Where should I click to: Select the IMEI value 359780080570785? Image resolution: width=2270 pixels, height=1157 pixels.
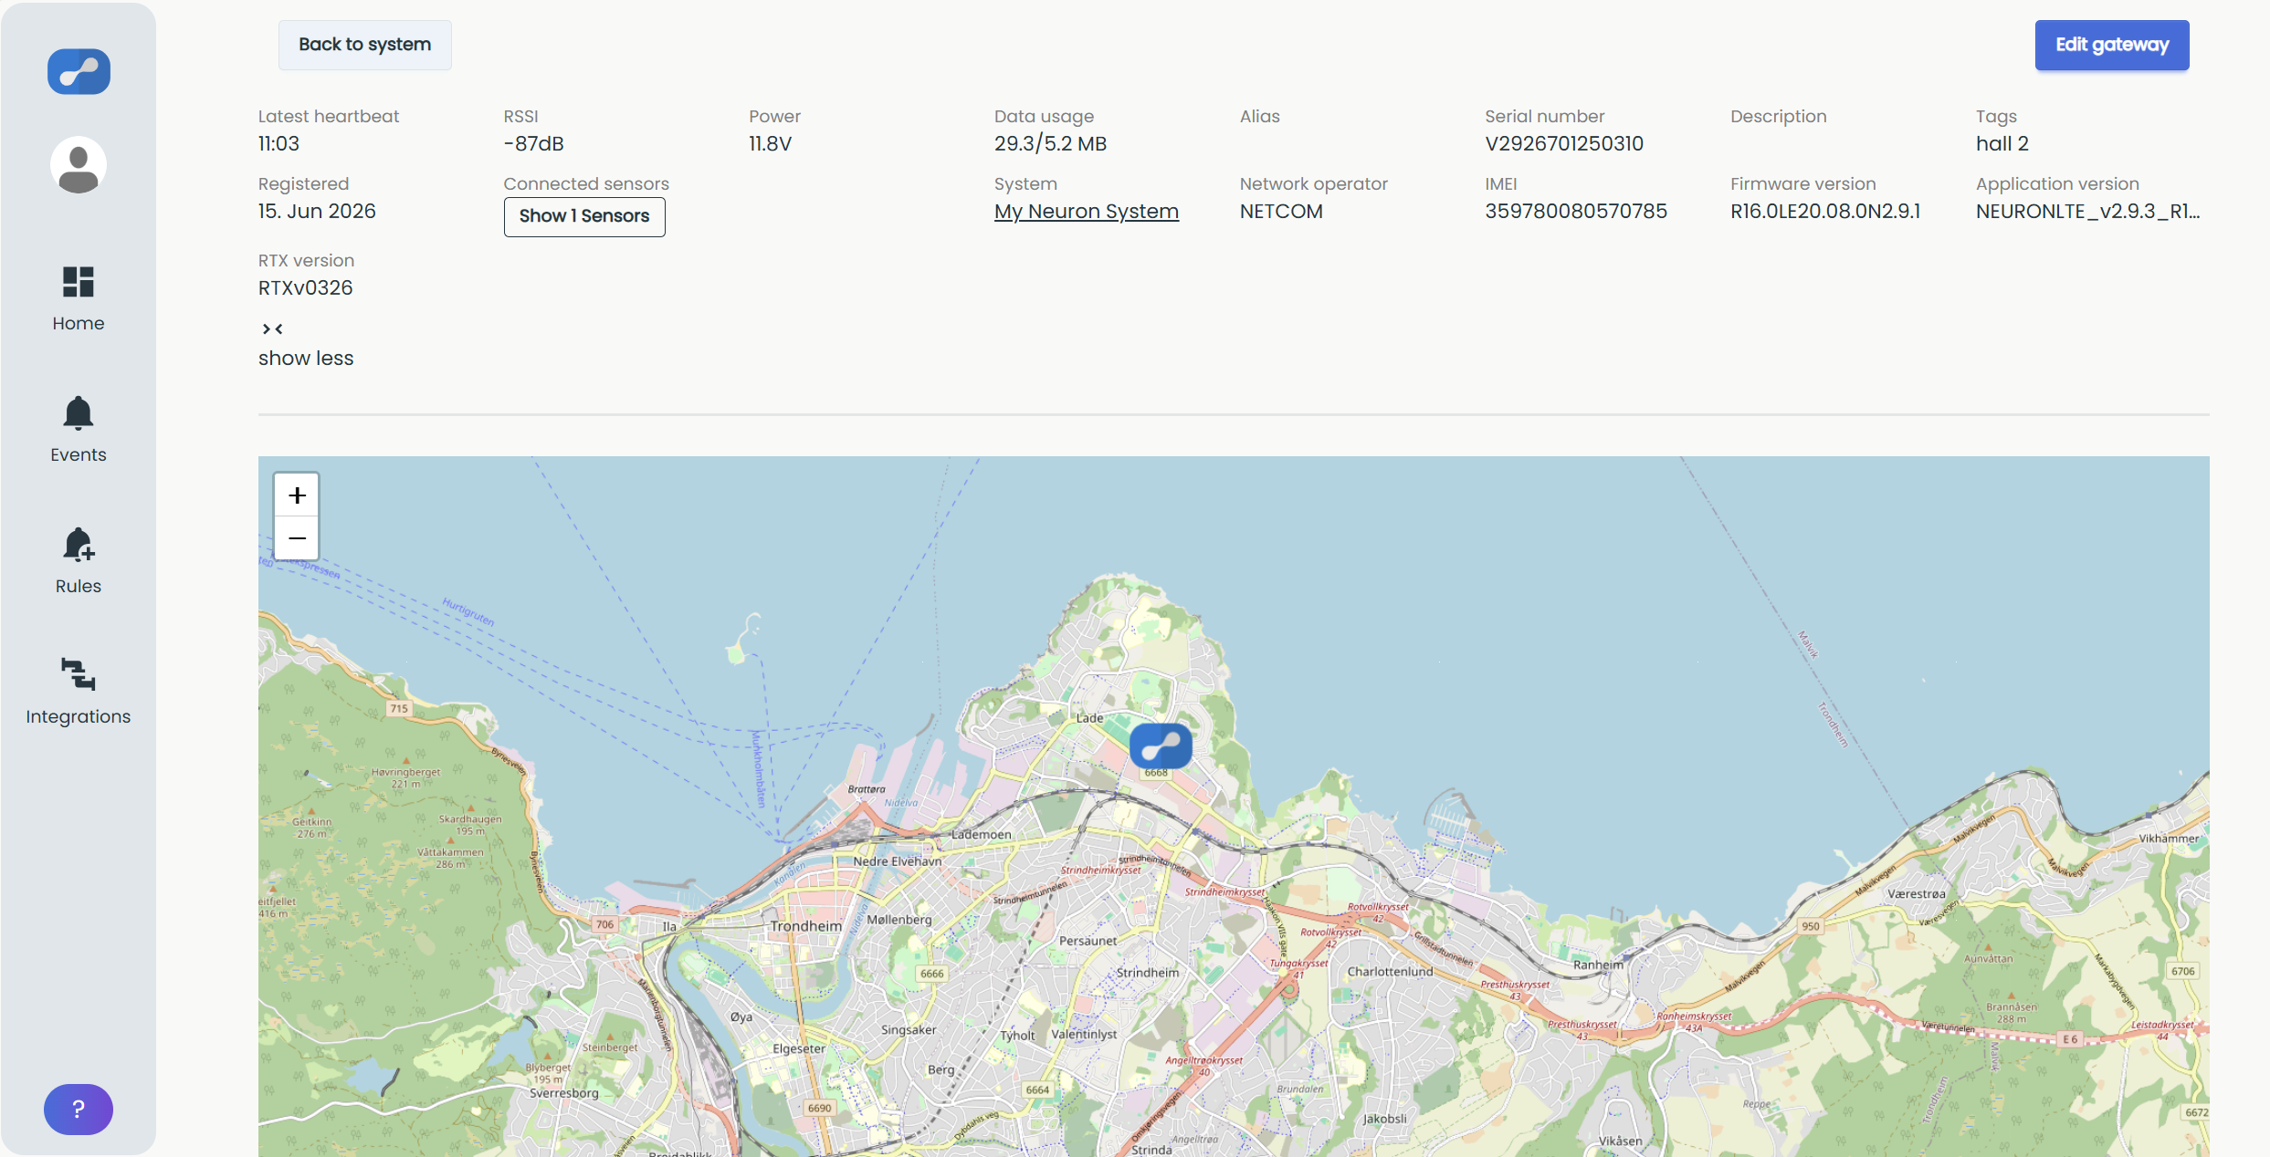[1576, 212]
